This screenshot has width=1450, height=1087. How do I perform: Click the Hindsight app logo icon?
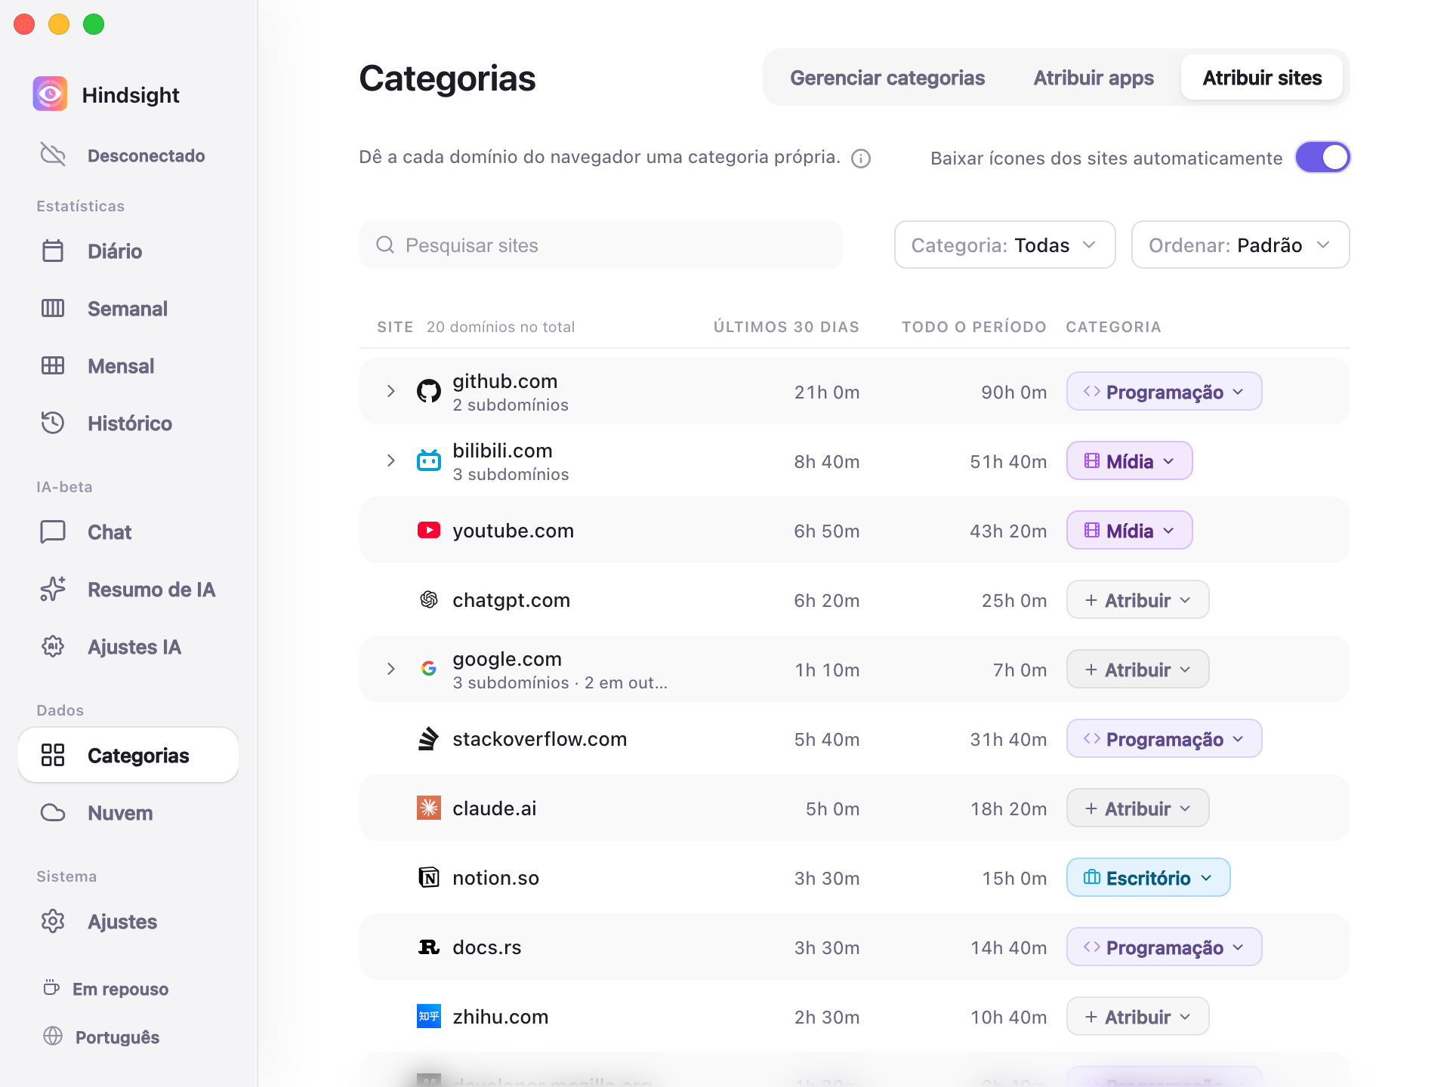pyautogui.click(x=50, y=94)
